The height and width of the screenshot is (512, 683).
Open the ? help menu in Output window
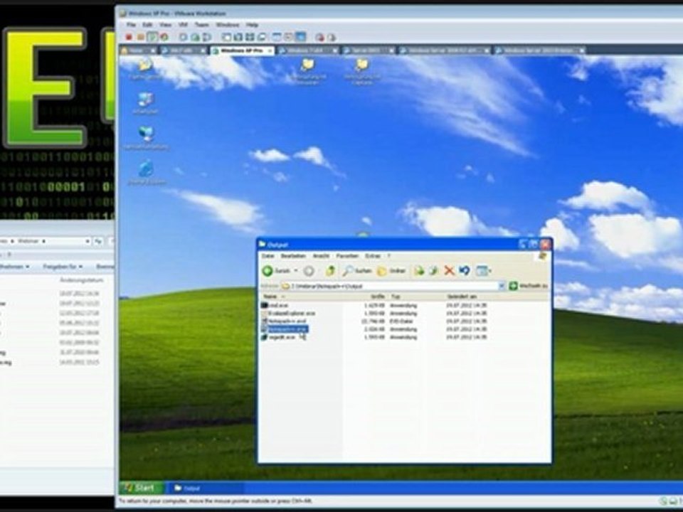389,256
